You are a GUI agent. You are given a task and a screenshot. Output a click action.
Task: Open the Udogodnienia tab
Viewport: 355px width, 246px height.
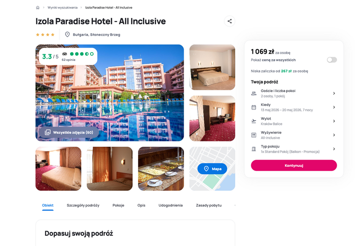[170, 205]
